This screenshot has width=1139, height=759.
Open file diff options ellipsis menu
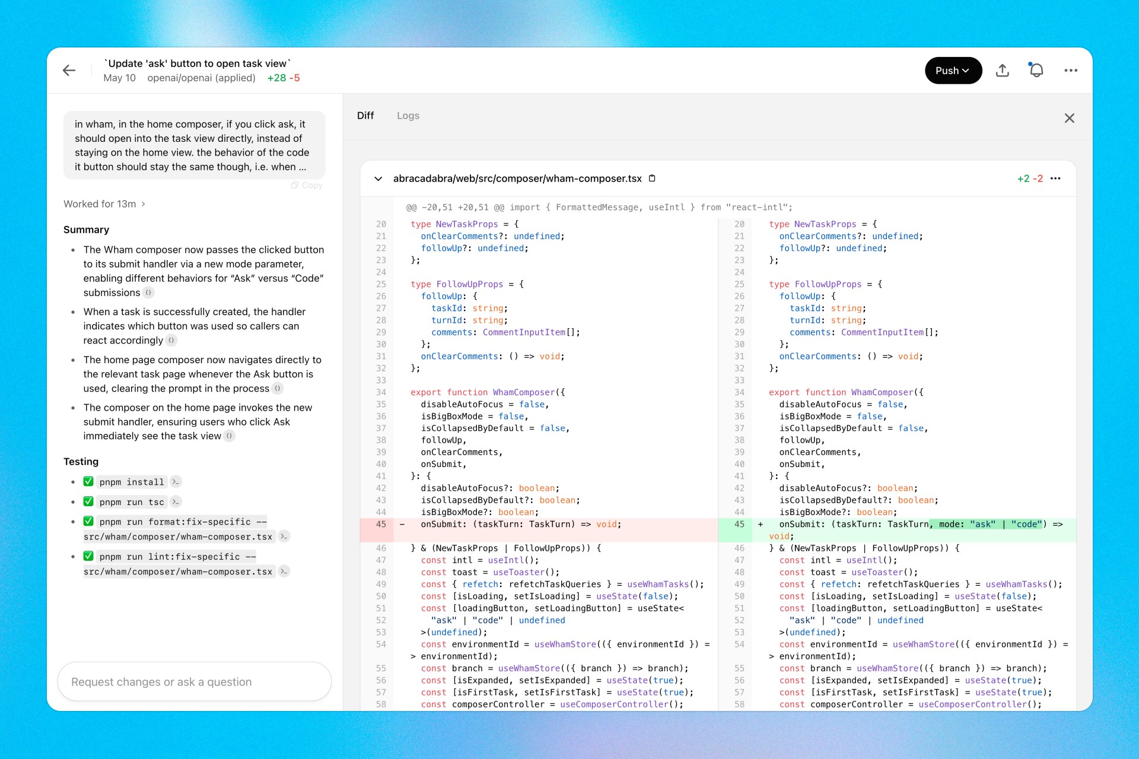pos(1055,179)
